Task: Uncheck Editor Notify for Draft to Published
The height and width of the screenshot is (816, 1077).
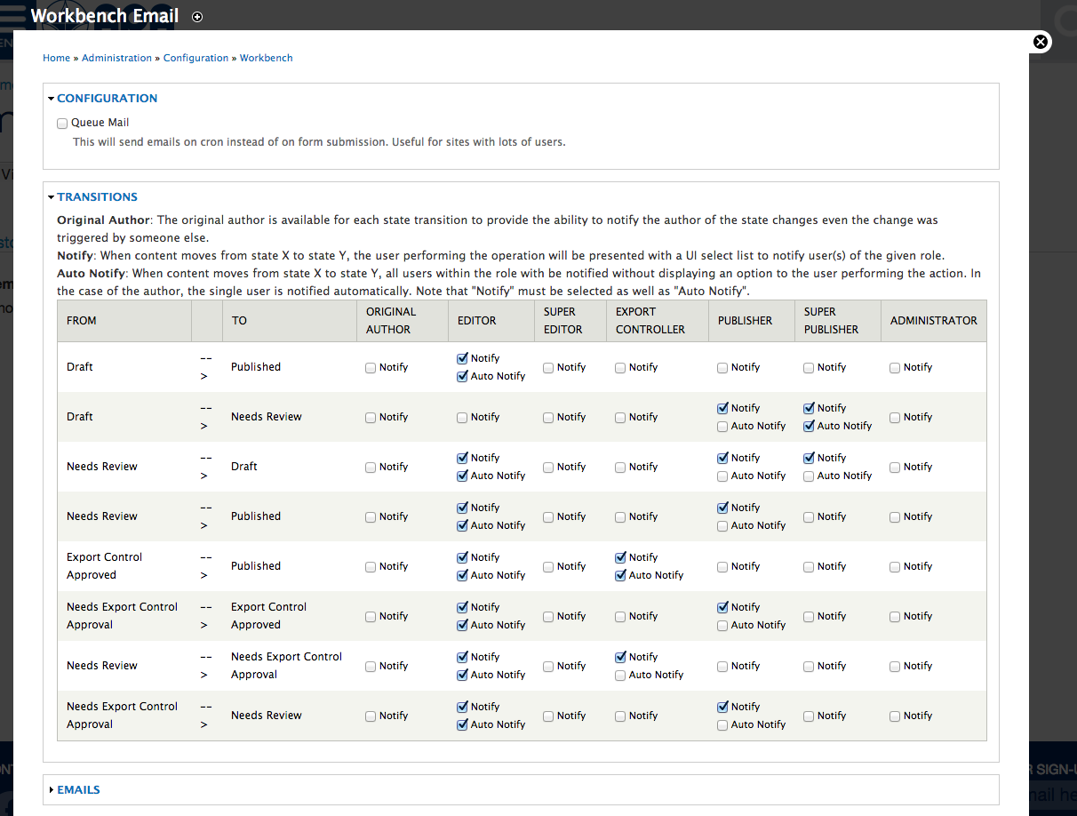Action: pos(463,358)
